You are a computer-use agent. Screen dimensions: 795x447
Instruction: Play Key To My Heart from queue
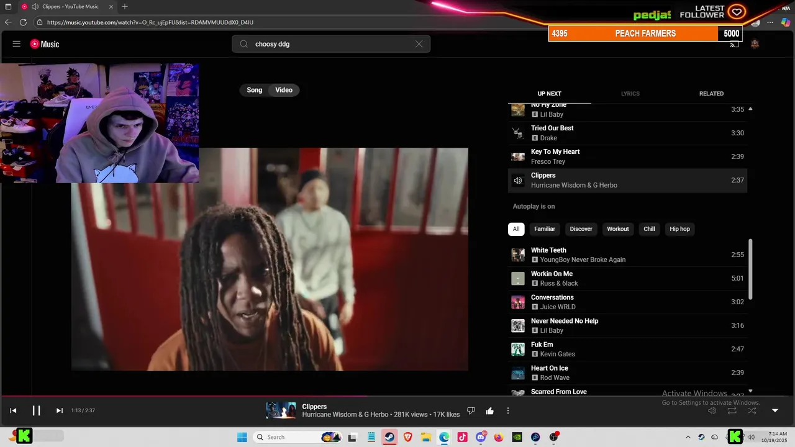pyautogui.click(x=627, y=156)
